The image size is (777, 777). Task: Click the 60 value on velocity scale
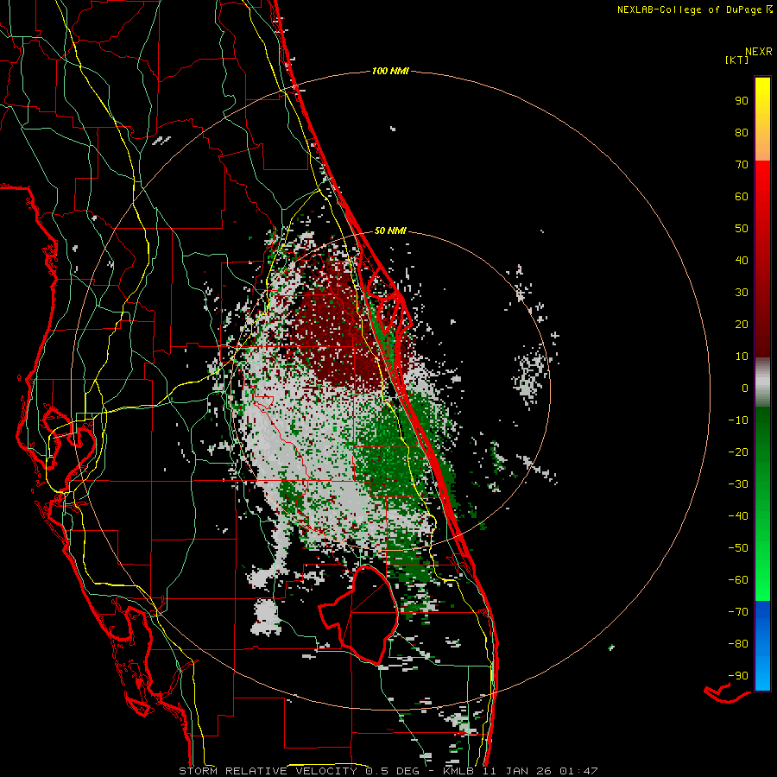click(742, 197)
